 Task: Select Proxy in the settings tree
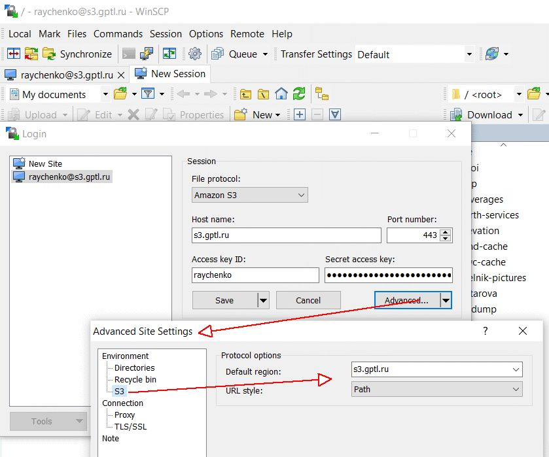tap(124, 415)
